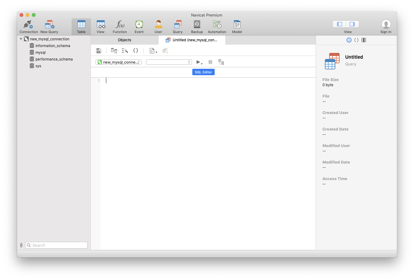
Task: Stop query execution square button
Action: click(x=210, y=62)
